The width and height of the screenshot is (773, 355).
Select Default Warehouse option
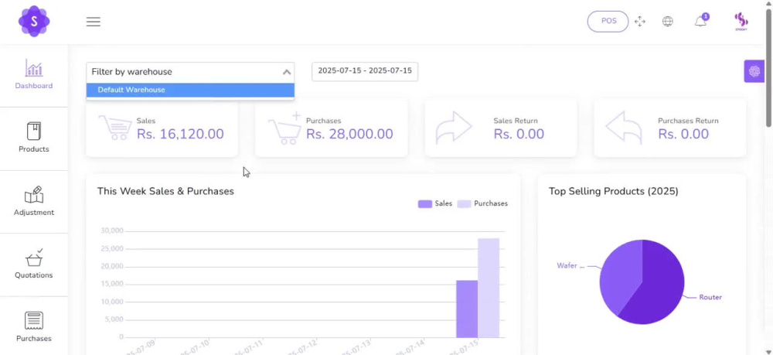tap(190, 90)
